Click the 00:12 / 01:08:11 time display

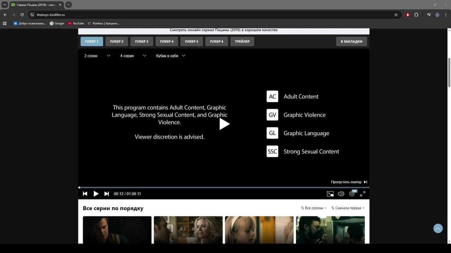[x=127, y=194]
